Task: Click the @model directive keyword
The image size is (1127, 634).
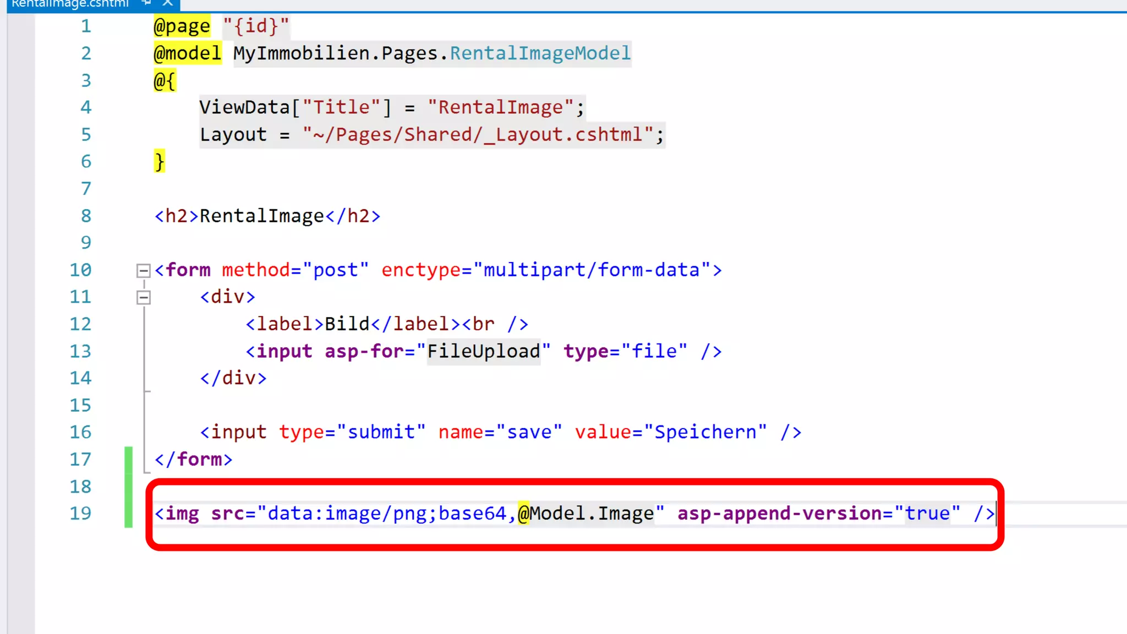Action: [187, 53]
